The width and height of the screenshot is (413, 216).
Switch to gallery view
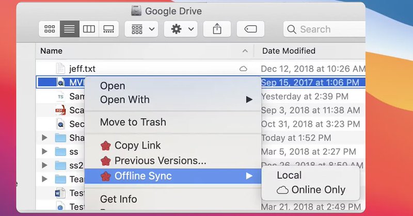point(108,29)
